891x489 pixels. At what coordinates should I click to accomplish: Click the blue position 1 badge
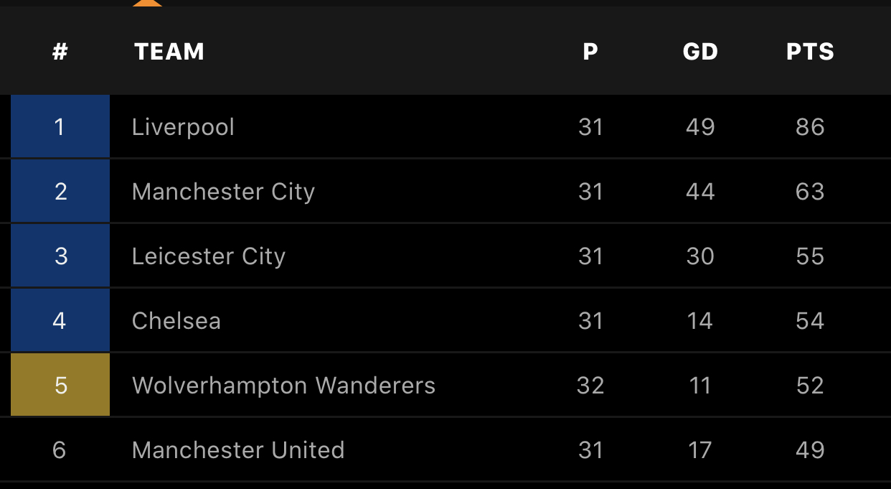(x=60, y=127)
